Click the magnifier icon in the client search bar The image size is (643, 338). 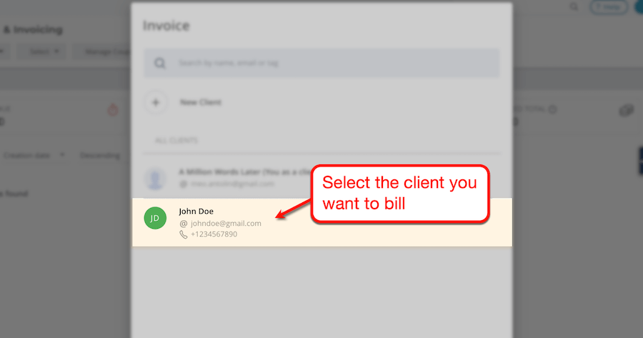click(x=159, y=63)
